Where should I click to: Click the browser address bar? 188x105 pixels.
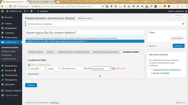[59, 6]
